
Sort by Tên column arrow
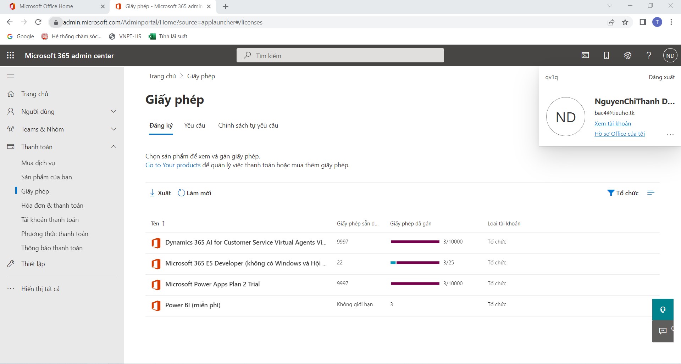(163, 223)
